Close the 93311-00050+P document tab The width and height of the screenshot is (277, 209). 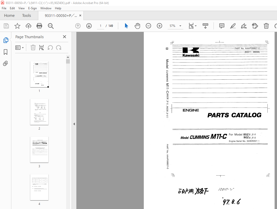pyautogui.click(x=80, y=16)
